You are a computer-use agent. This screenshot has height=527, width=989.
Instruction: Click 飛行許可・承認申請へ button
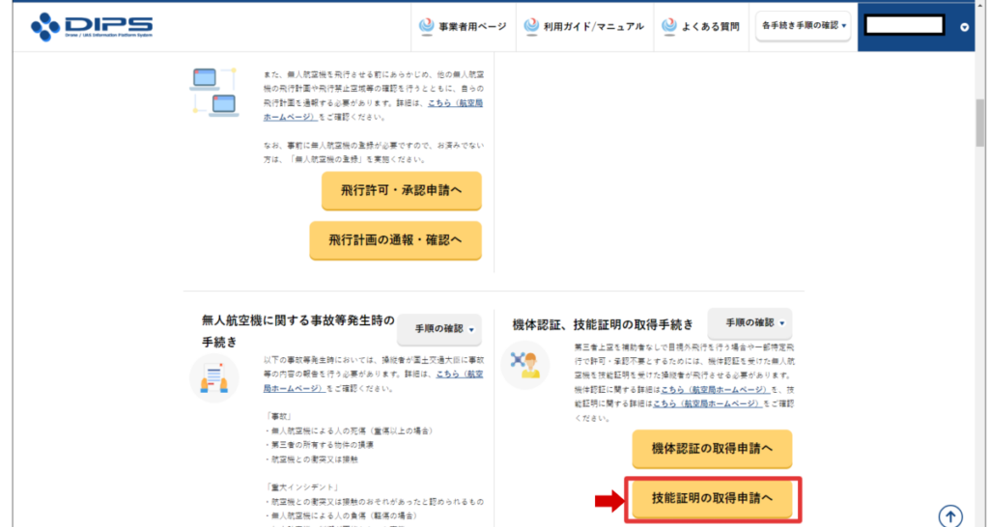(401, 190)
